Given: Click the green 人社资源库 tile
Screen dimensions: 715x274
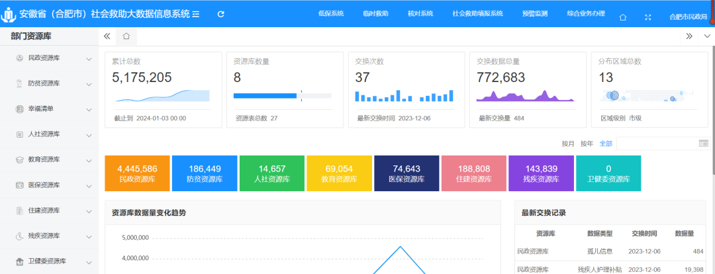Looking at the screenshot, I should click(272, 173).
